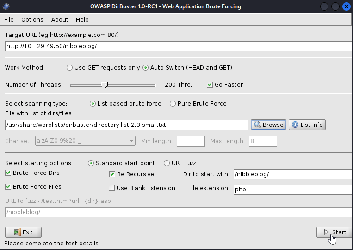353x250 pixels.
Task: Enable the Use Blank Extension checkbox
Action: 111,188
